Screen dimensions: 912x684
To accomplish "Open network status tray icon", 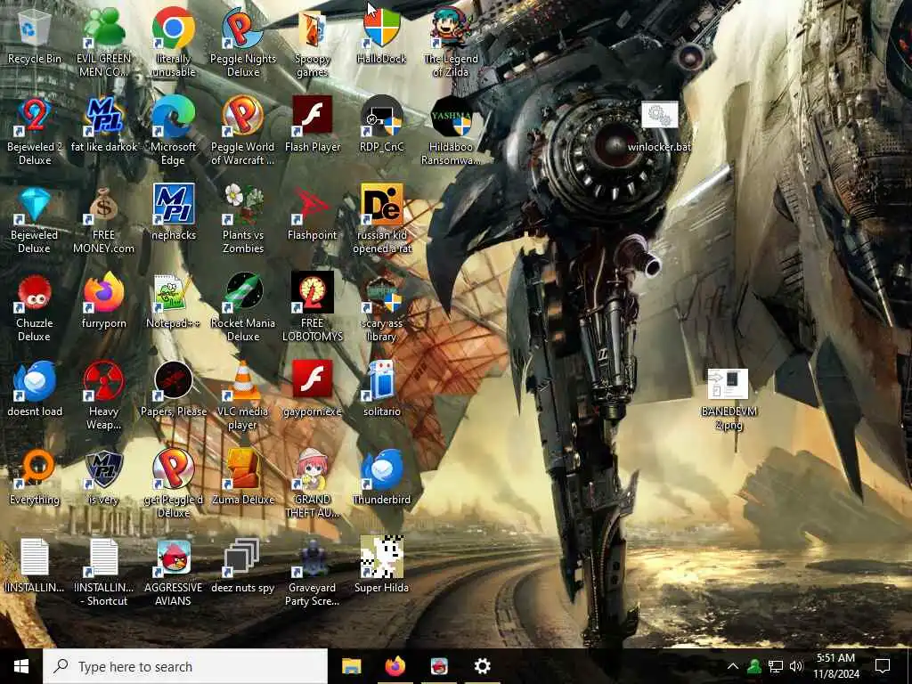I will coord(776,666).
